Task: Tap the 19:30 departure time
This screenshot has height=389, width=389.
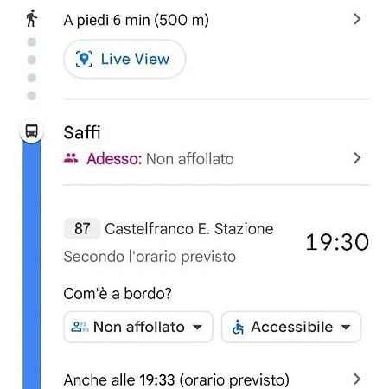Action: (x=337, y=242)
